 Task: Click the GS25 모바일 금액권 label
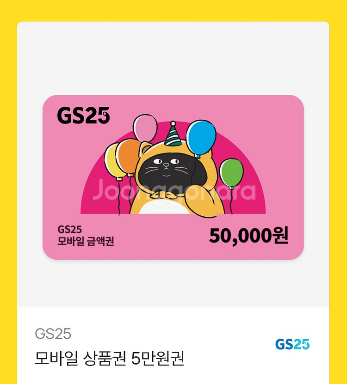tap(86, 235)
